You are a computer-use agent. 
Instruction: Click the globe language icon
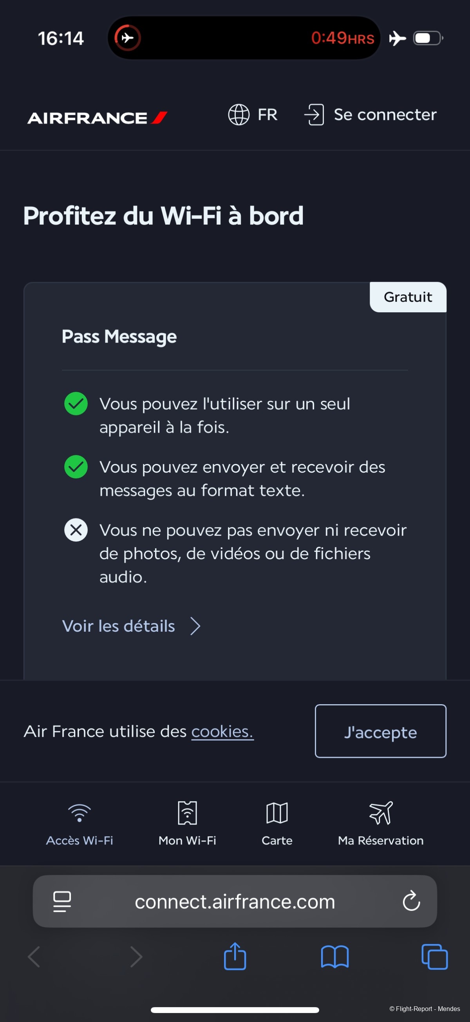coord(239,115)
